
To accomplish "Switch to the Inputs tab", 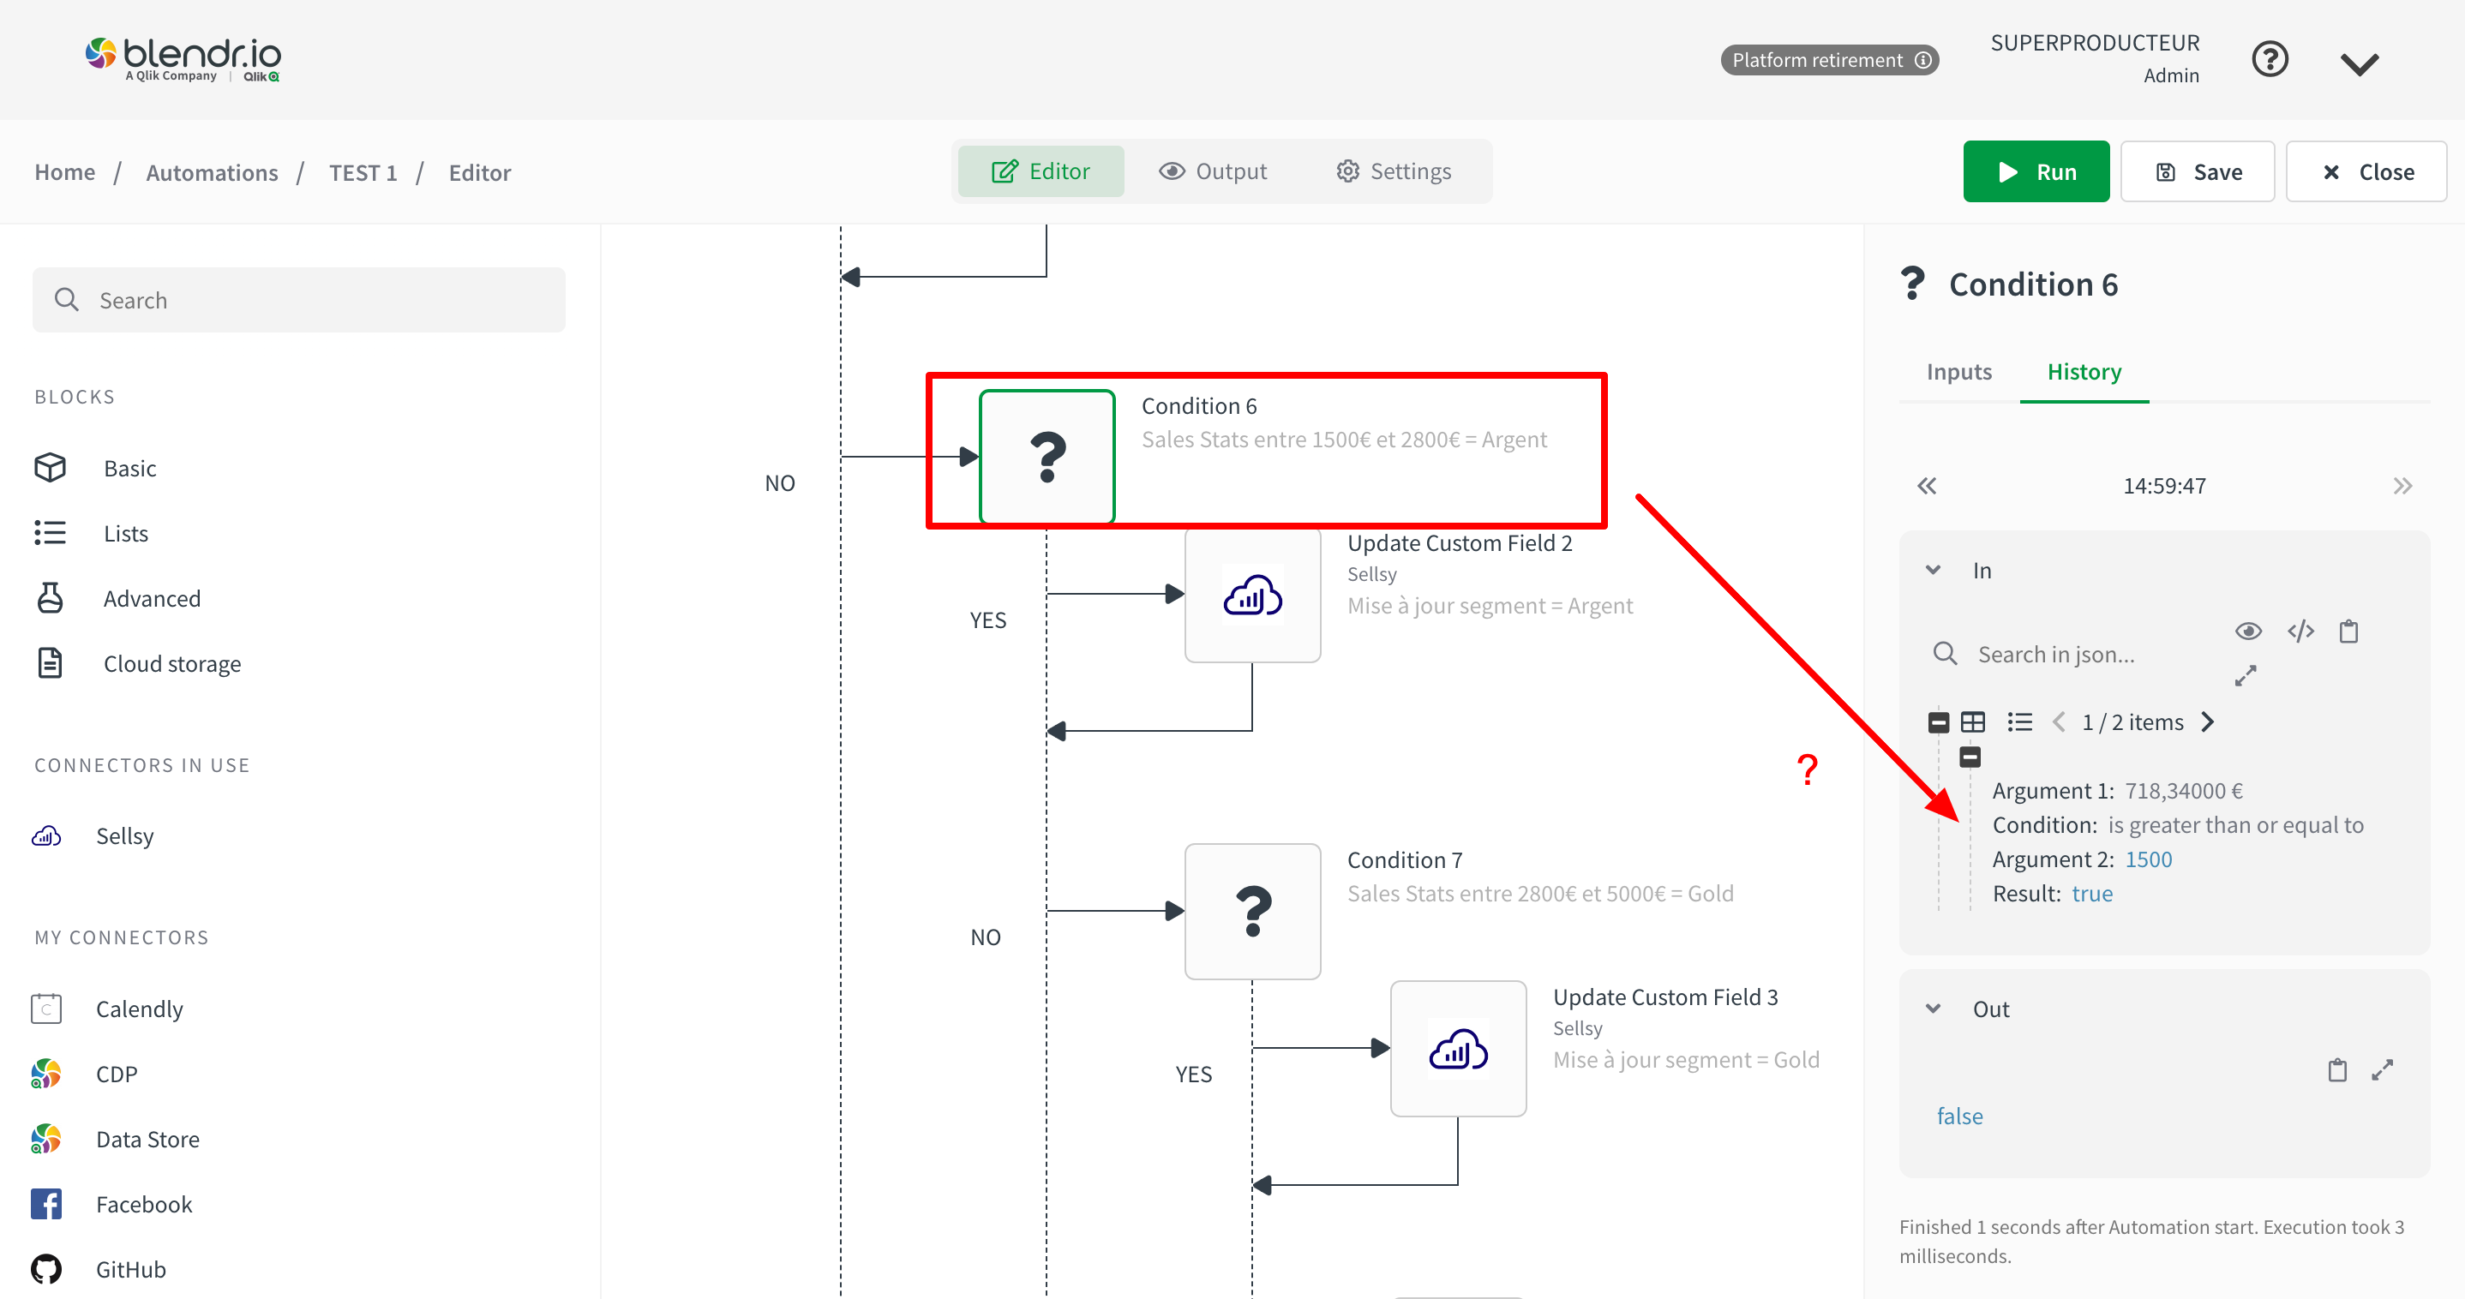I will tap(1957, 371).
